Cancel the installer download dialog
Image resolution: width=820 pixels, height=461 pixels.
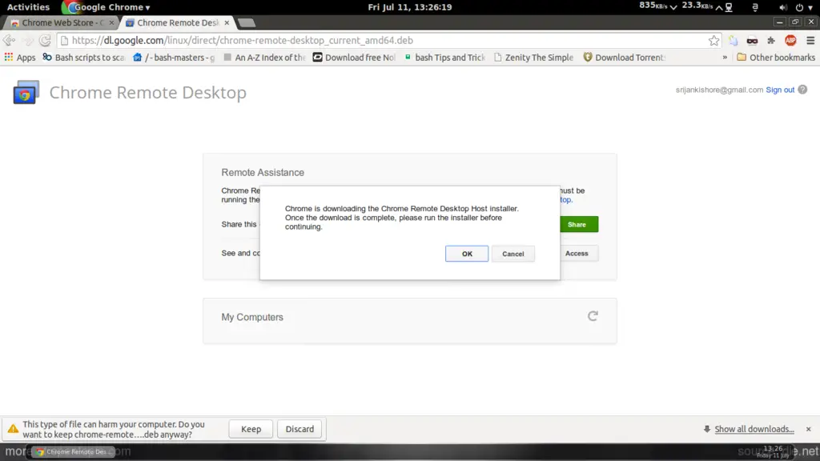coord(513,254)
